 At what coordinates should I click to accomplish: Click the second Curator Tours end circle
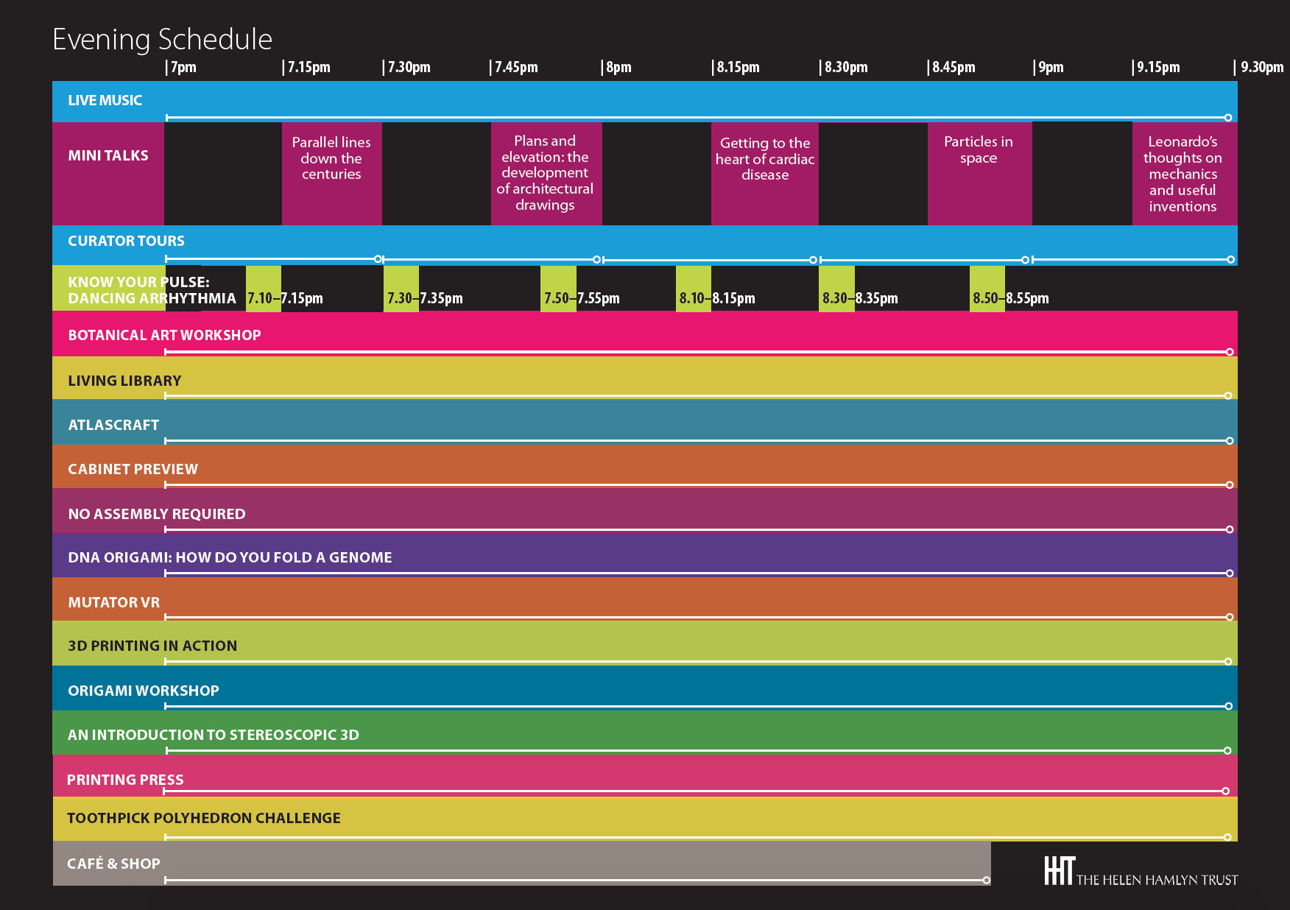point(596,259)
